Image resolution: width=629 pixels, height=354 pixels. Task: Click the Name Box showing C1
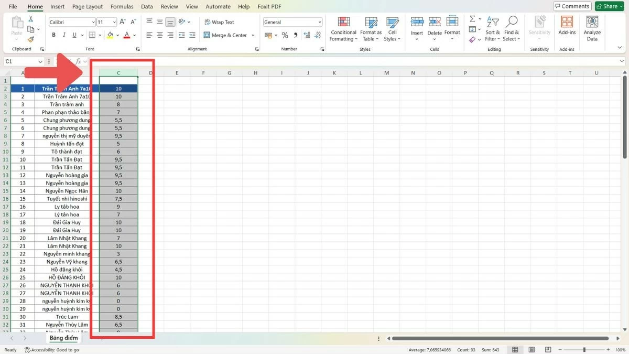pos(21,61)
